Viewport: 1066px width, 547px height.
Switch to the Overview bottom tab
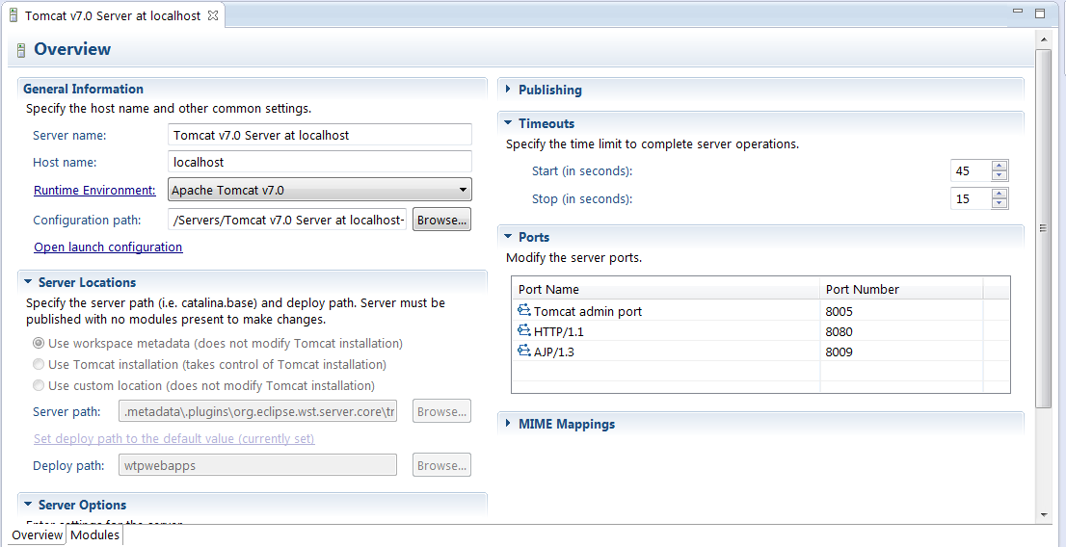click(x=37, y=534)
